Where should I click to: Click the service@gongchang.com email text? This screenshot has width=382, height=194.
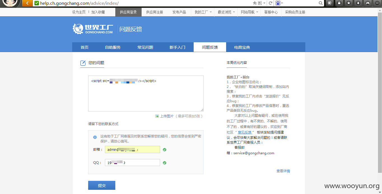pos(254,153)
